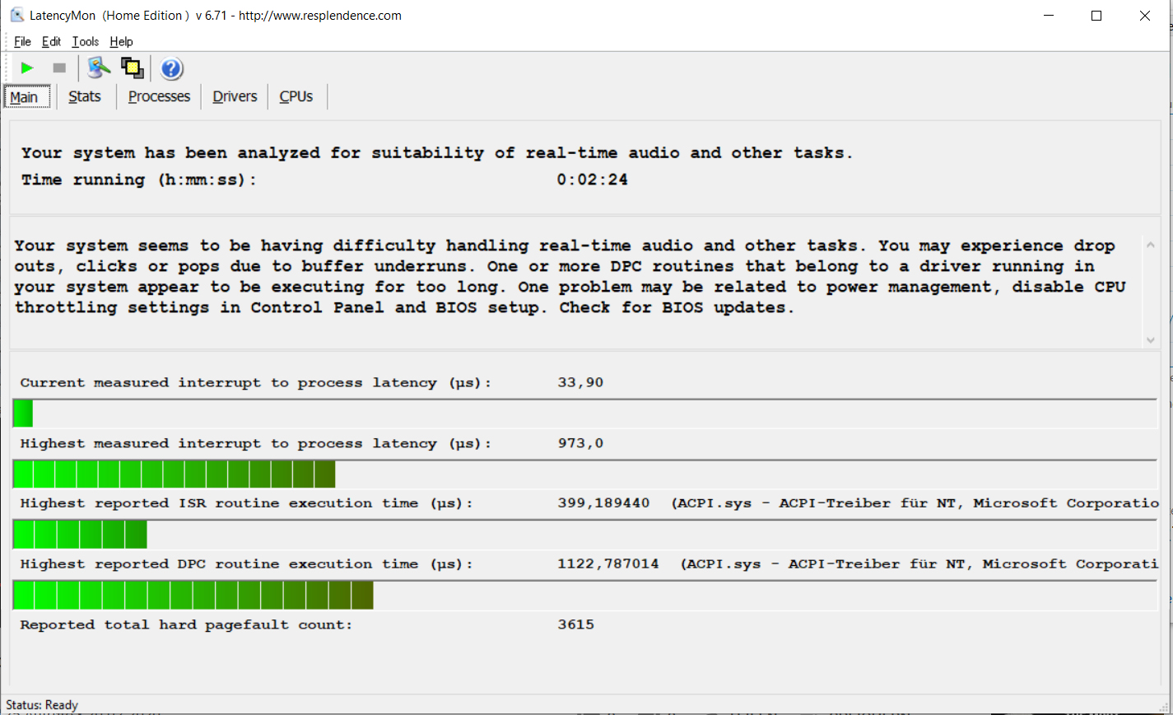Switch to the Stats tab

[x=85, y=96]
